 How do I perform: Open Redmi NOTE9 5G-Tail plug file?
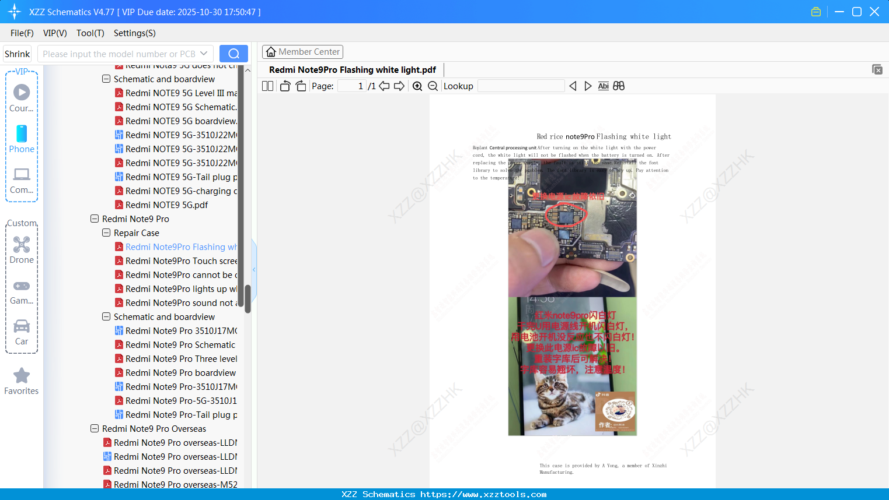click(176, 177)
